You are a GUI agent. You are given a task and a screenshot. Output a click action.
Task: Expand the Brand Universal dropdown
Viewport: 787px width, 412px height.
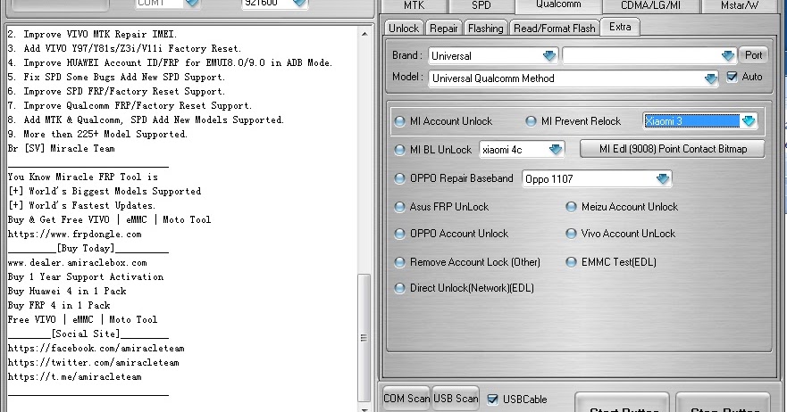(x=549, y=55)
